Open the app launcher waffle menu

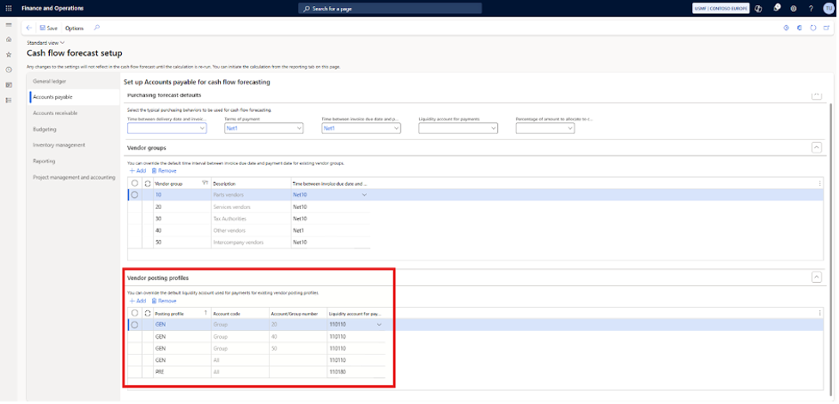[9, 8]
